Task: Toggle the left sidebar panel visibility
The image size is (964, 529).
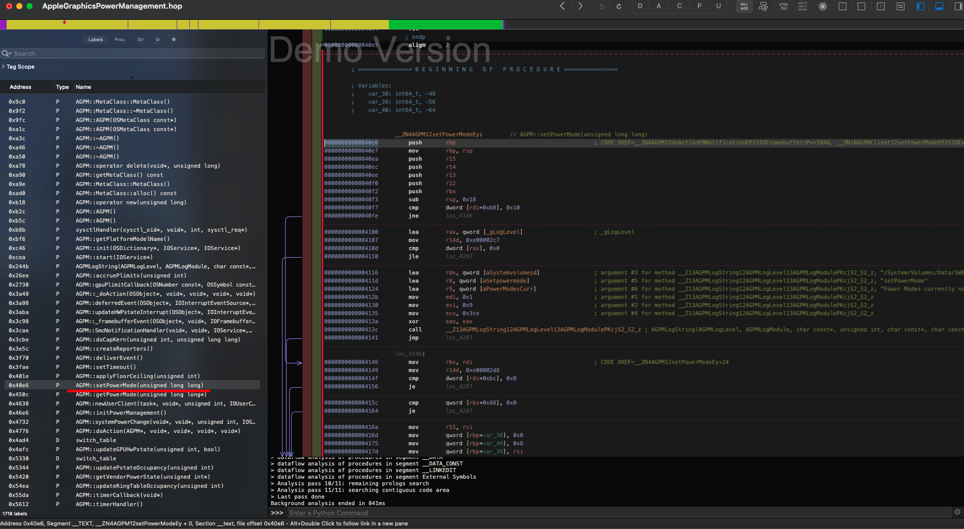Action: [920, 7]
